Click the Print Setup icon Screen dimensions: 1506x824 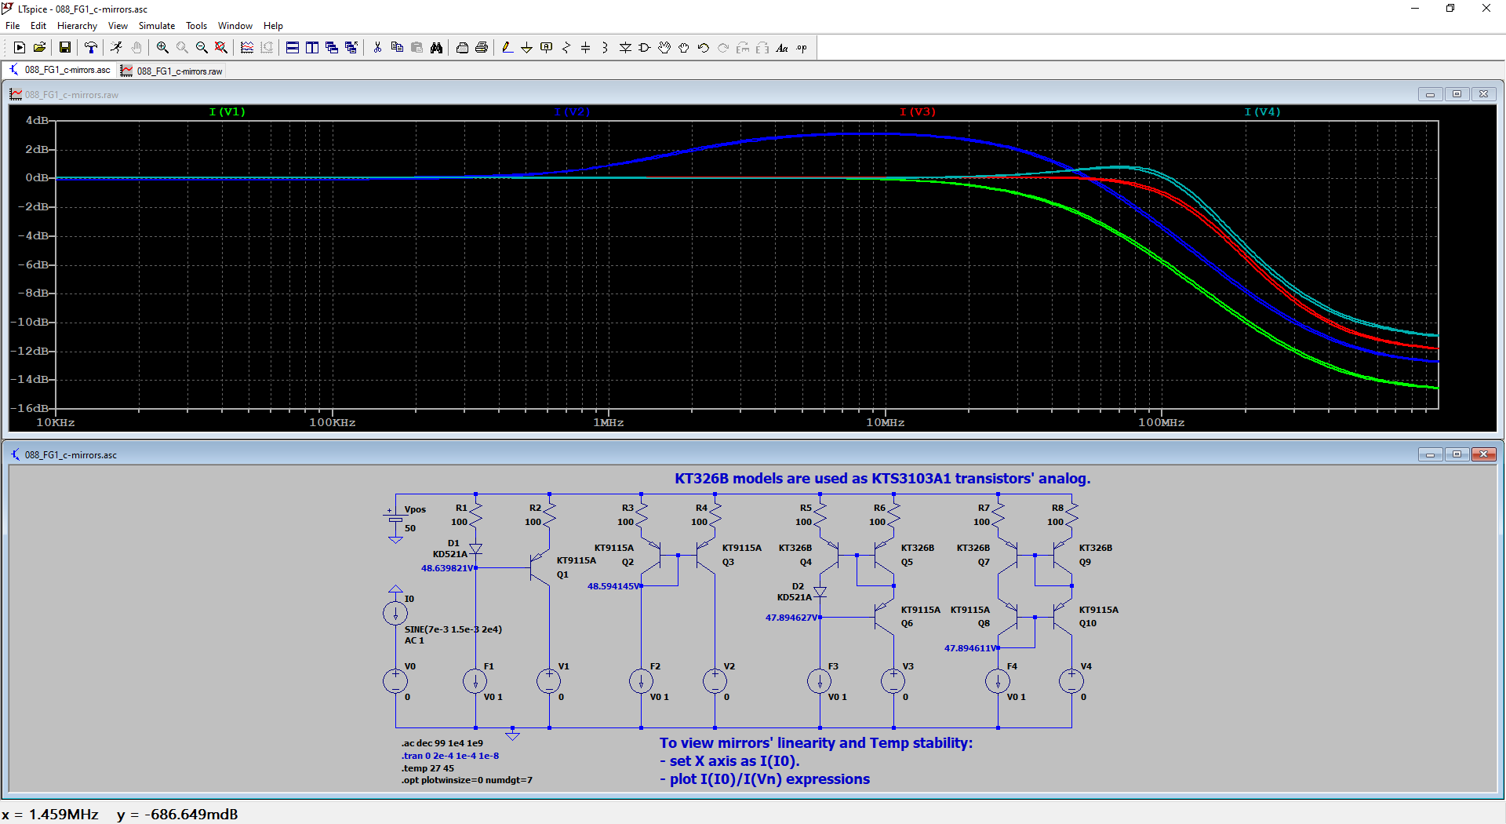(462, 48)
